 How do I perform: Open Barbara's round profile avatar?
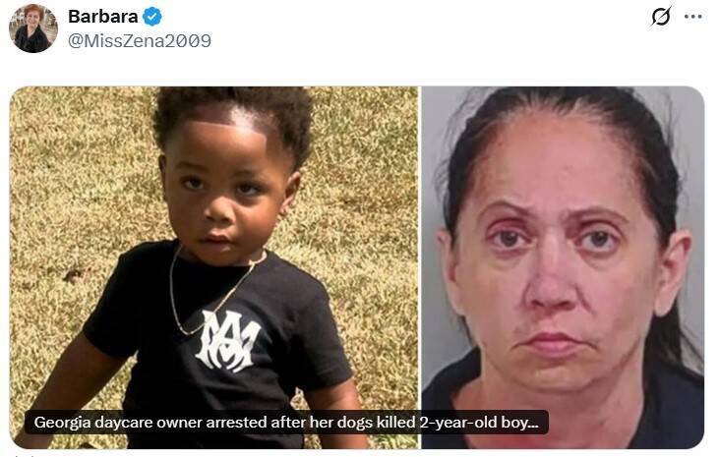(33, 29)
